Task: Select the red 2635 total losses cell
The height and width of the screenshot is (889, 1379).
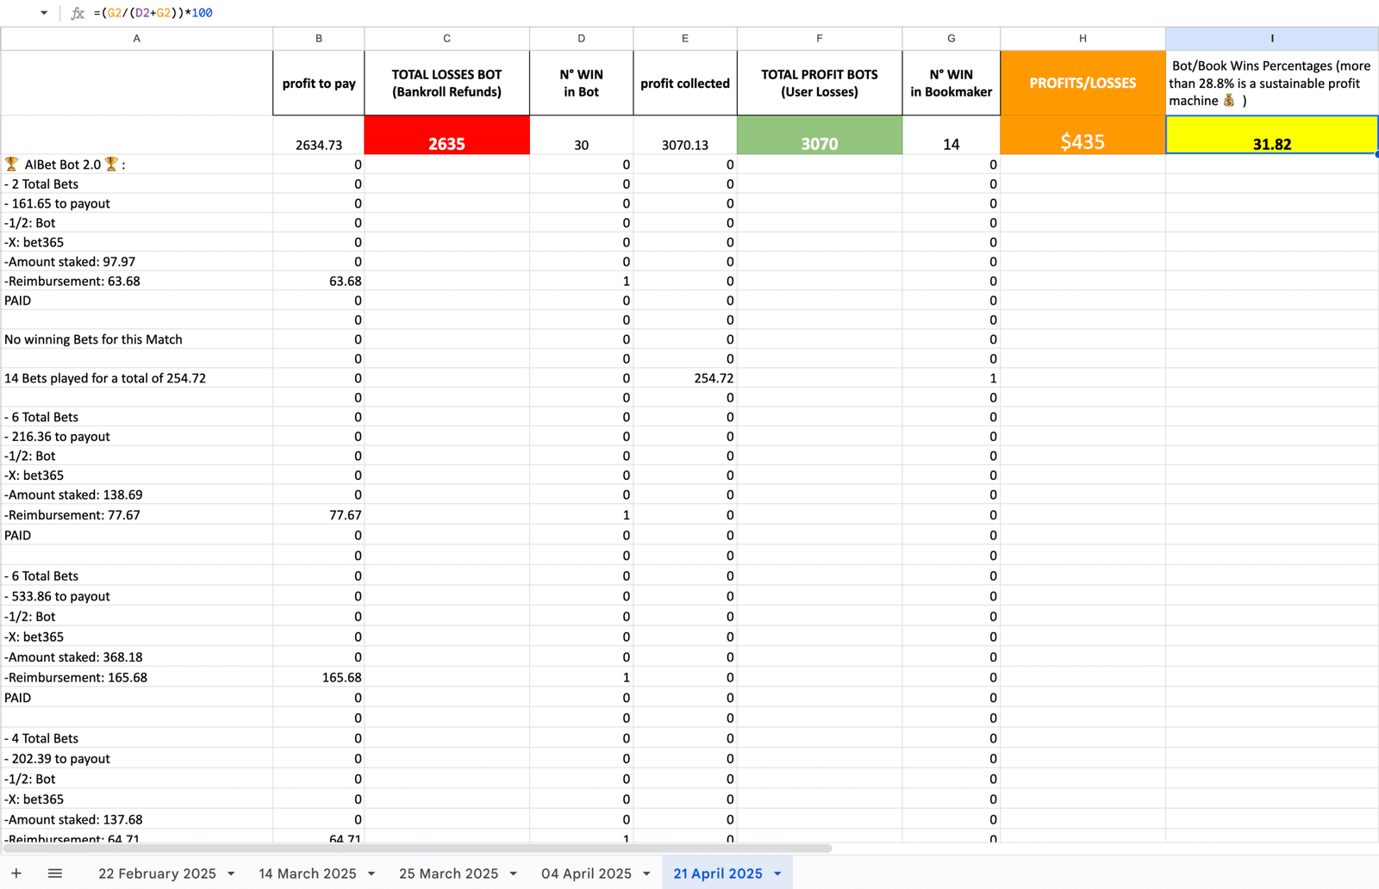Action: pos(446,135)
